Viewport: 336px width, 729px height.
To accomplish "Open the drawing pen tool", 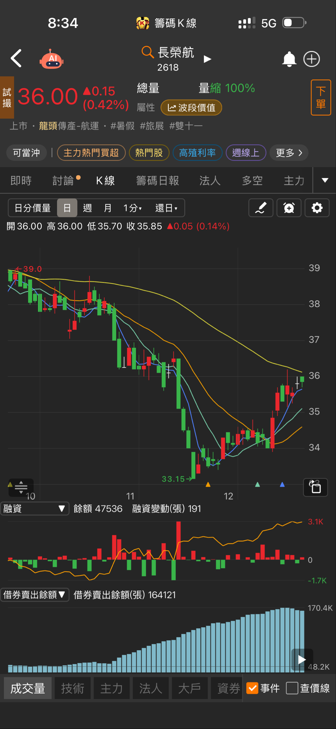I will [x=261, y=208].
